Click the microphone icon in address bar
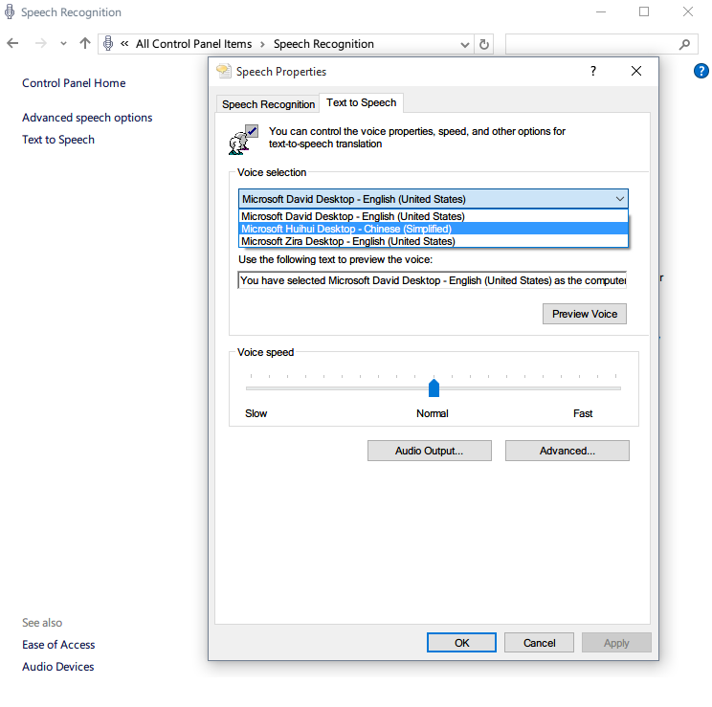Image resolution: width=712 pixels, height=707 pixels. click(108, 44)
